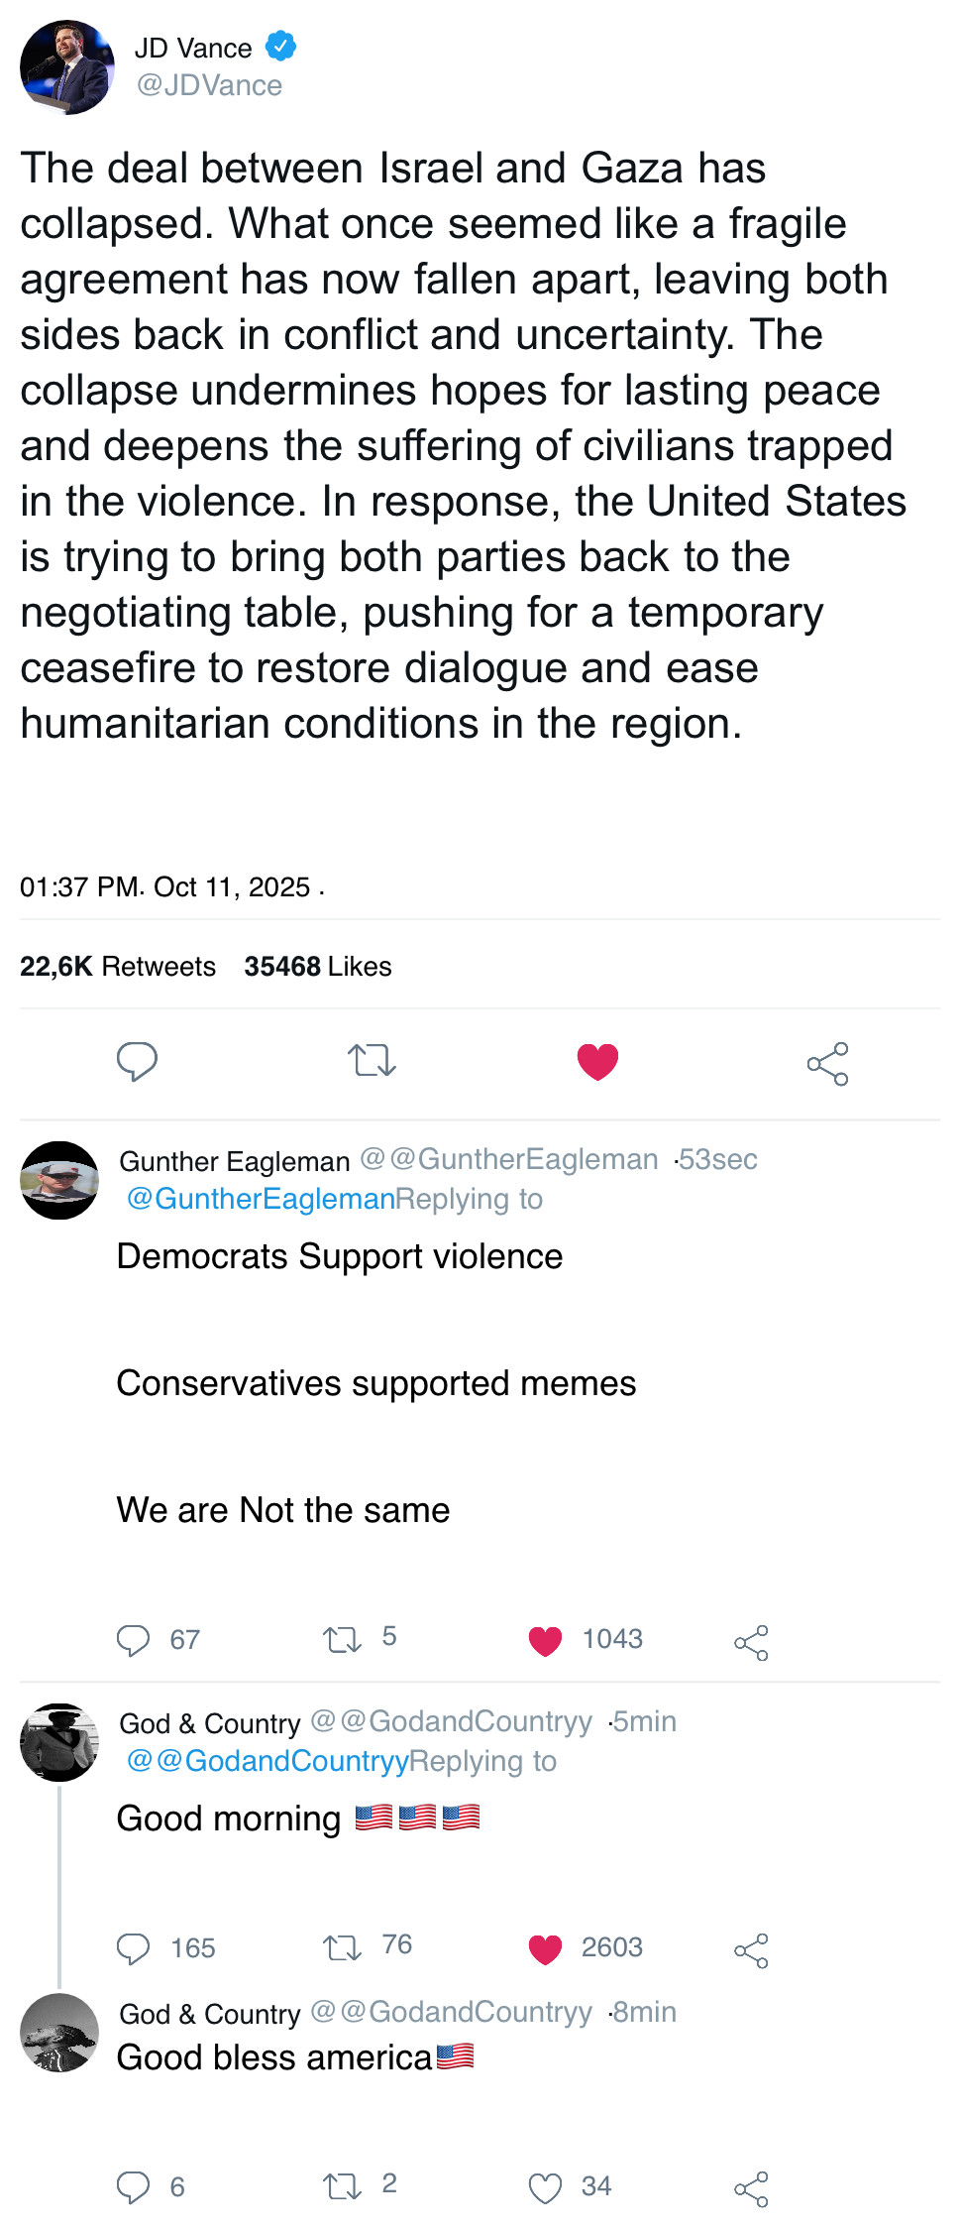Retweet the main JD Vance tweet
This screenshot has height=2229, width=961.
point(372,1062)
